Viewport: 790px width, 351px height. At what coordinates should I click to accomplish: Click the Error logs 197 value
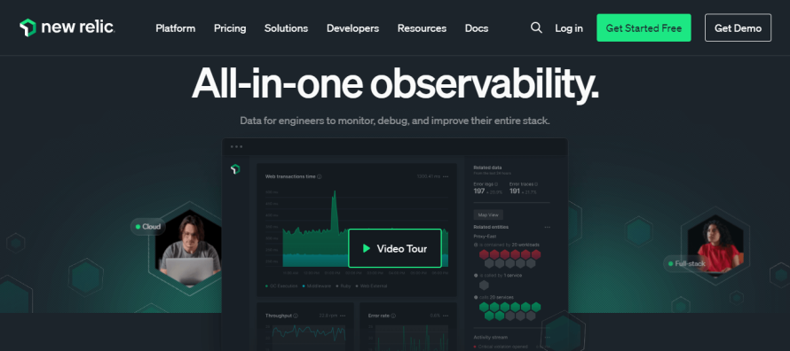coord(479,191)
